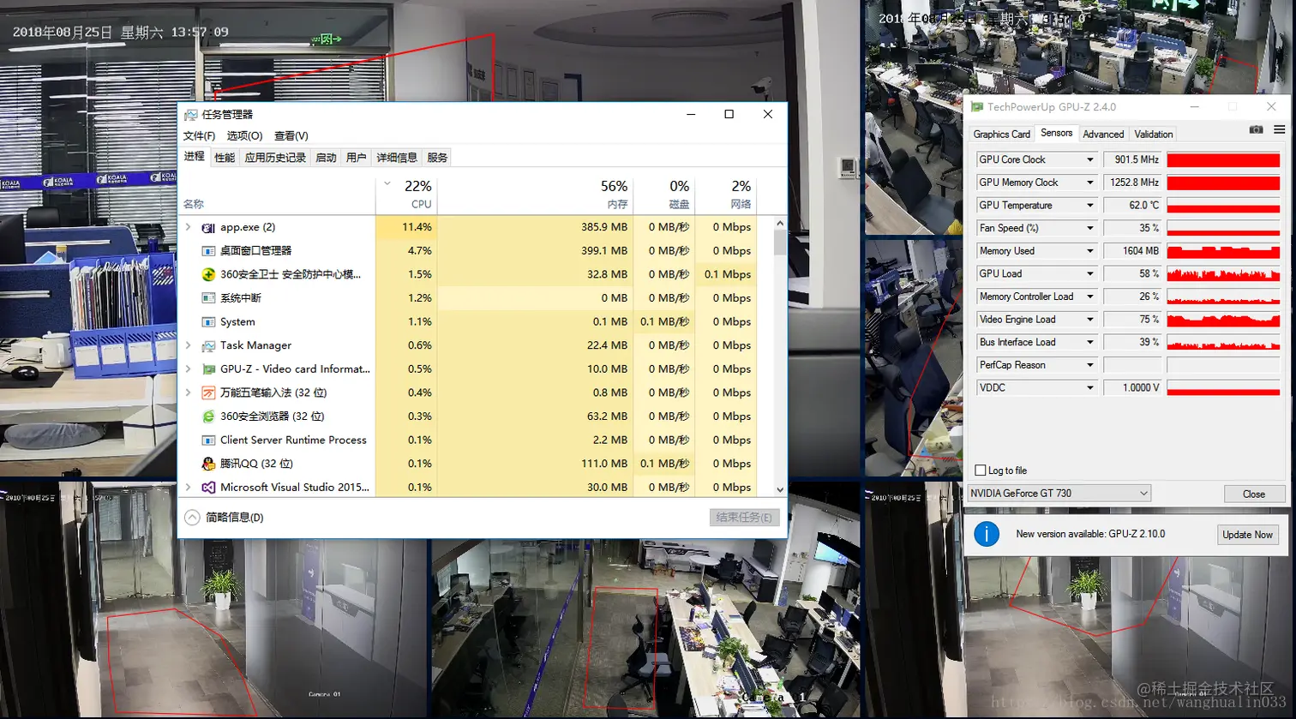Switch to GPU-Z Advanced tab

click(1103, 135)
